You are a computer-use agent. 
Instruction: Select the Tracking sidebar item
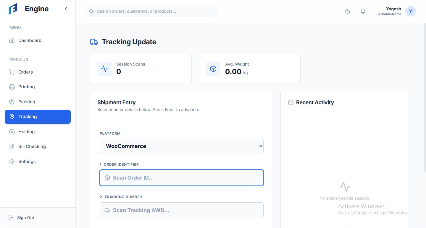38,117
